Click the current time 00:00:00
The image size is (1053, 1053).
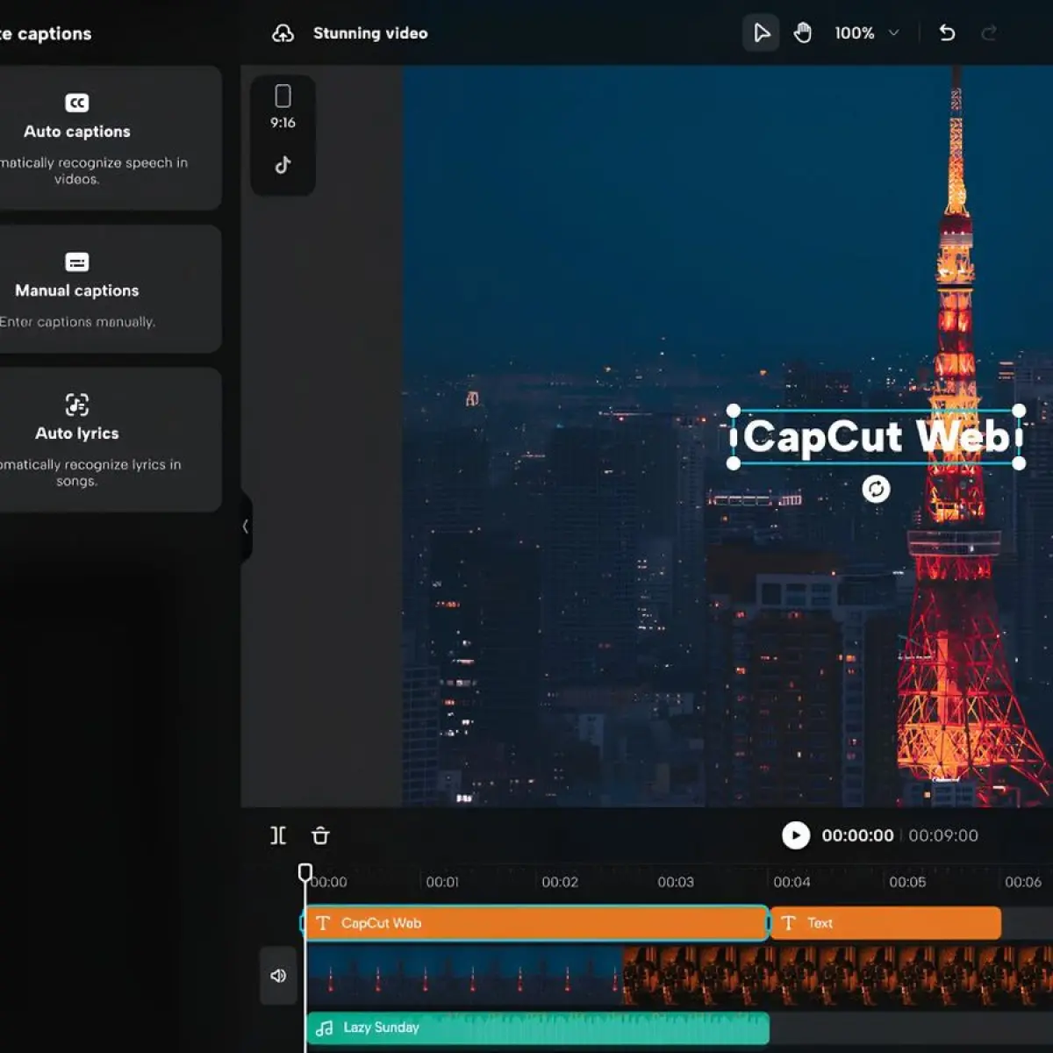pyautogui.click(x=857, y=835)
